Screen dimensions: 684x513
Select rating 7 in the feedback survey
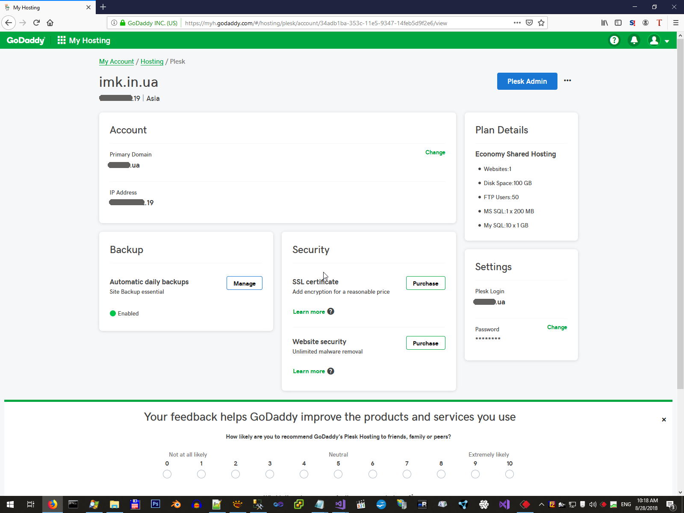click(x=407, y=474)
